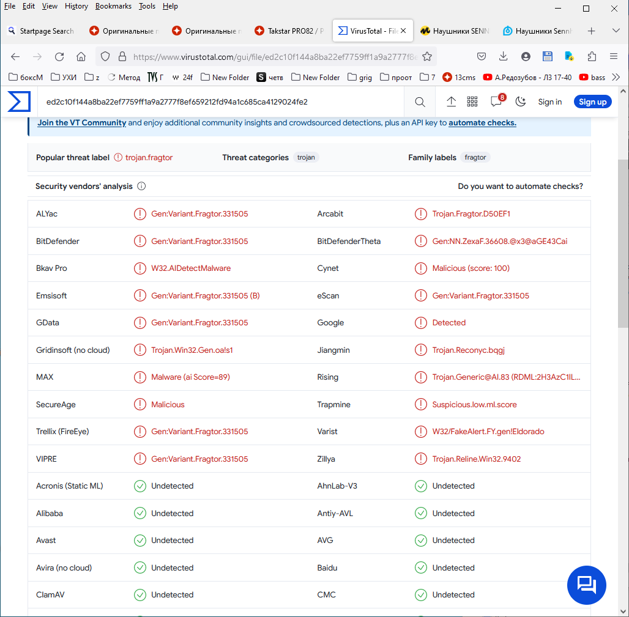Close the VirusTotal tab
The image size is (629, 617).
[x=403, y=31]
